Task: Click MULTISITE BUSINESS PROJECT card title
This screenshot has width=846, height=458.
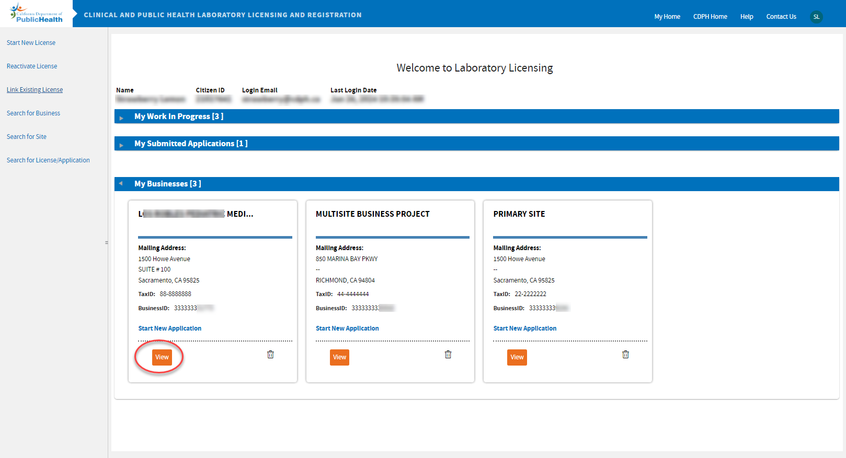Action: coord(373,214)
